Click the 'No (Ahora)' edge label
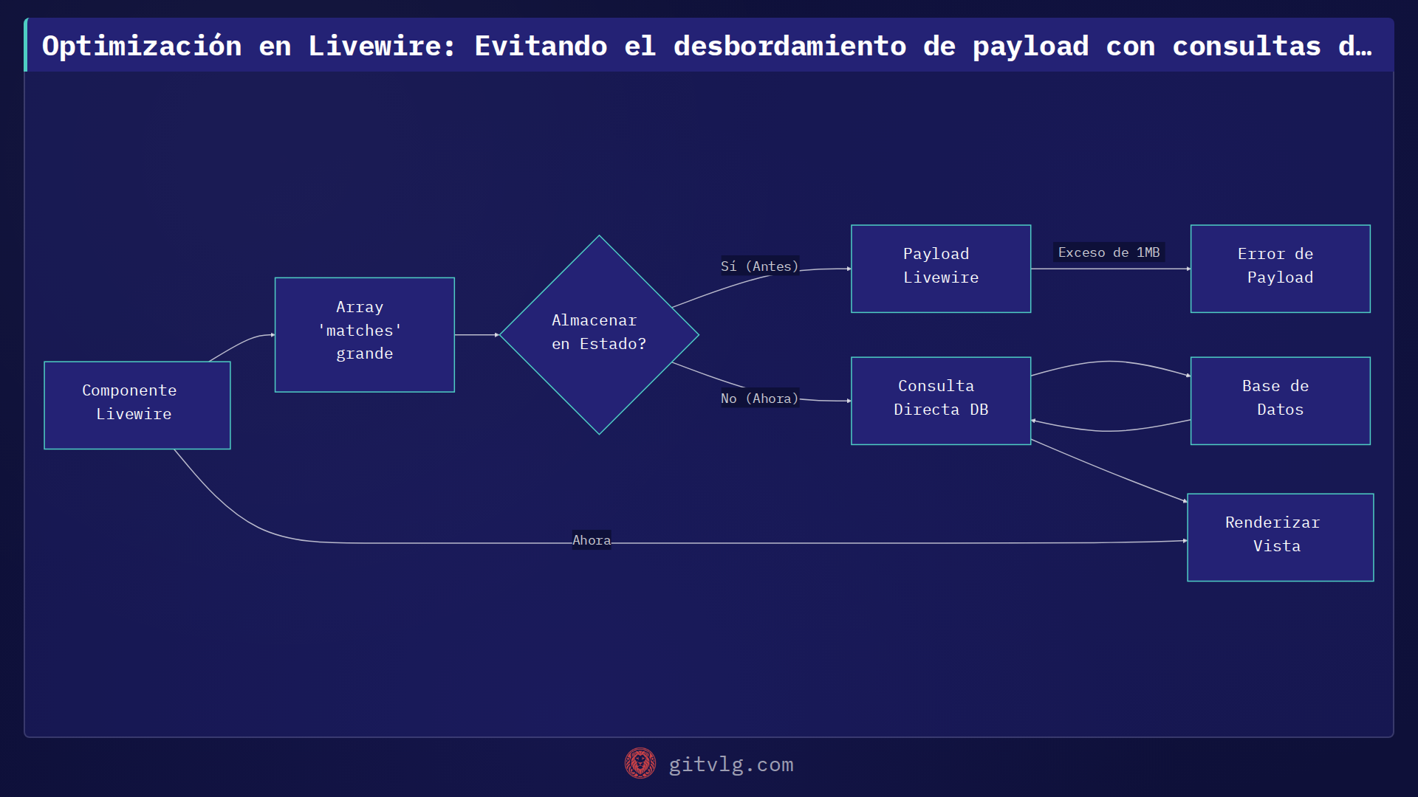1418x797 pixels. (760, 398)
